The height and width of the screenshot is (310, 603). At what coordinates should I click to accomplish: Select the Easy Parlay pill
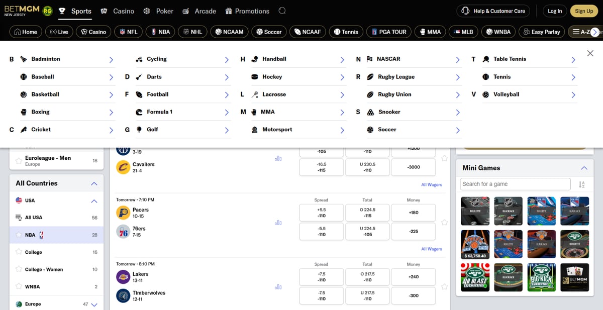click(x=542, y=32)
